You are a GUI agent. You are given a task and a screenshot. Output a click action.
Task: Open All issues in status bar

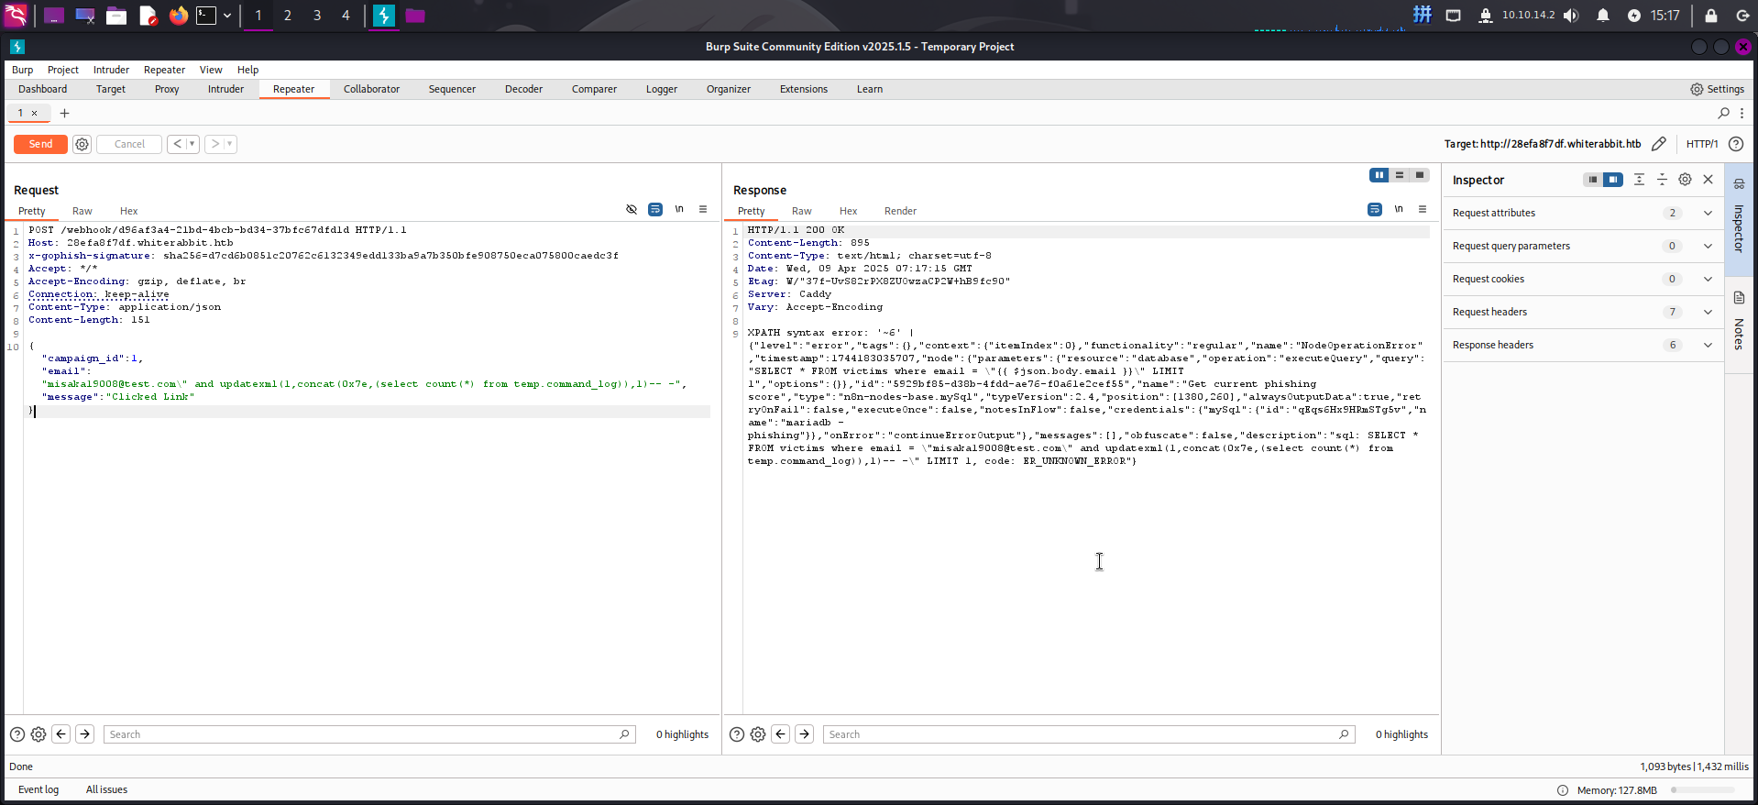106,789
